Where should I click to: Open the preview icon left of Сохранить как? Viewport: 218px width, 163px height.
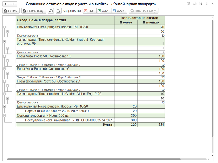point(59,11)
